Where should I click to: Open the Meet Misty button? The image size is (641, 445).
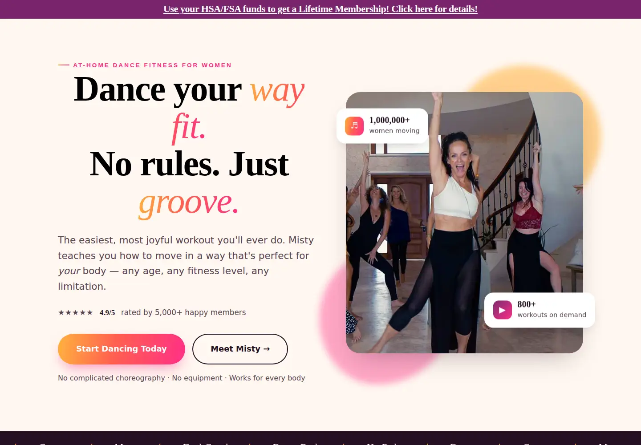(x=240, y=349)
